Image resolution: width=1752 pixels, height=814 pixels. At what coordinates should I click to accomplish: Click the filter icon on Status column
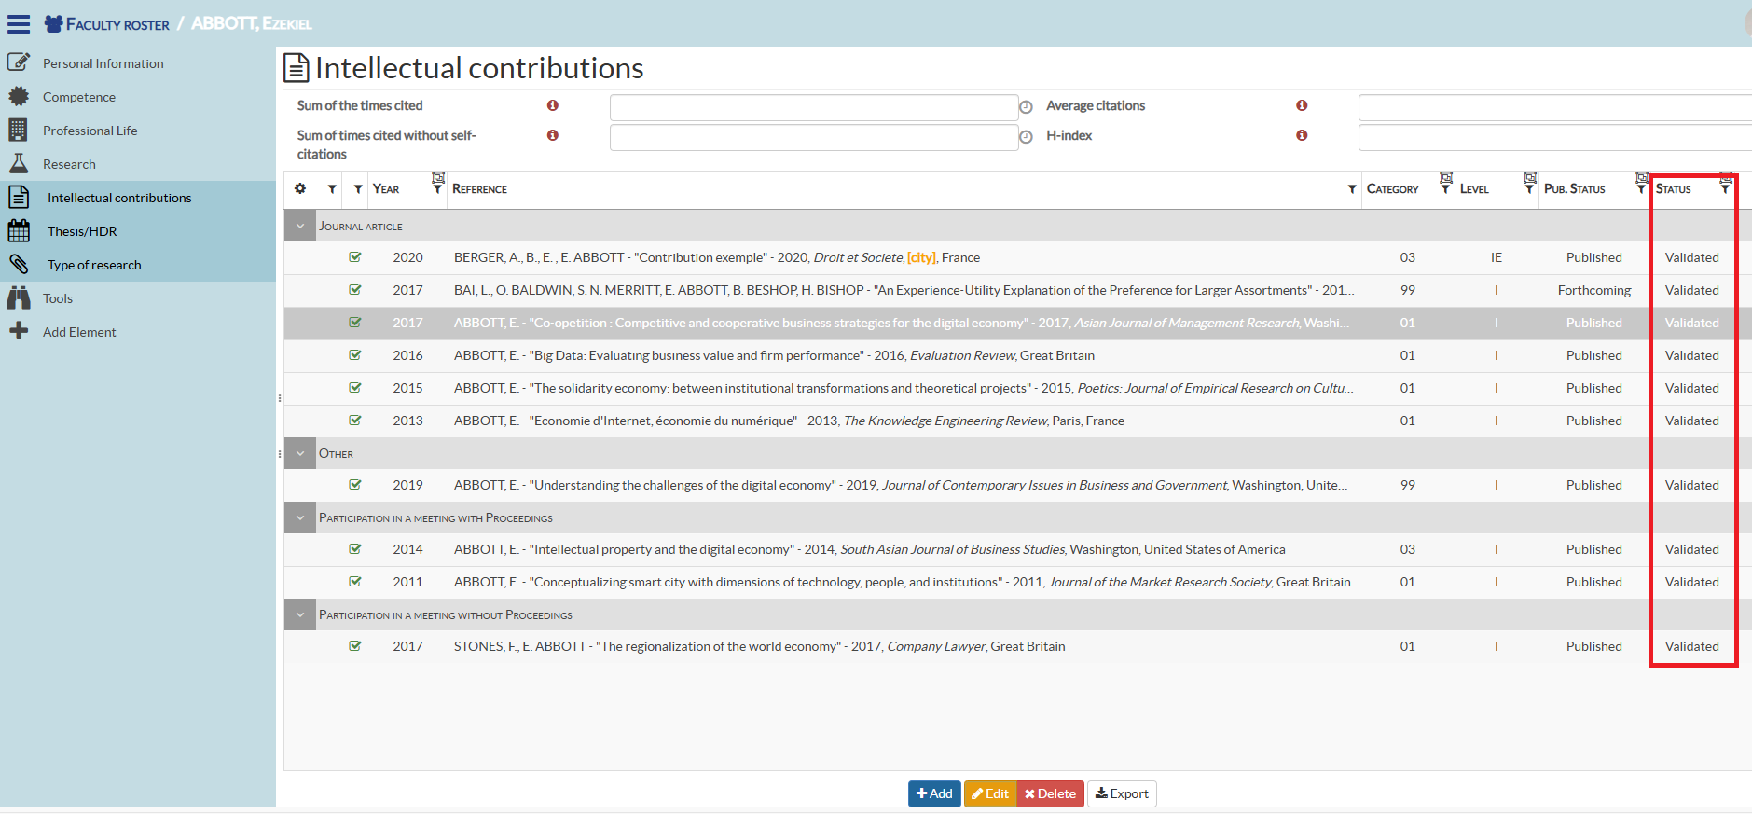[1725, 187]
